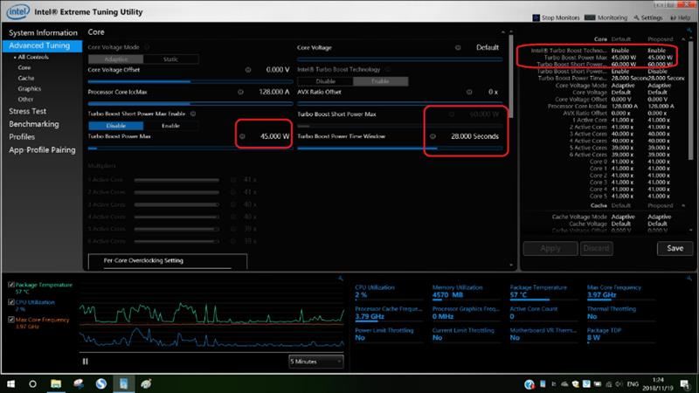The width and height of the screenshot is (699, 393).
Task: Click proposed settings panel vertical scrollbar
Action: click(x=691, y=100)
